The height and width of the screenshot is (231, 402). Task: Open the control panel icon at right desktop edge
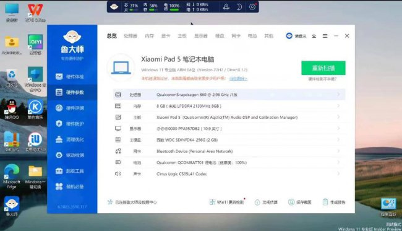388,207
